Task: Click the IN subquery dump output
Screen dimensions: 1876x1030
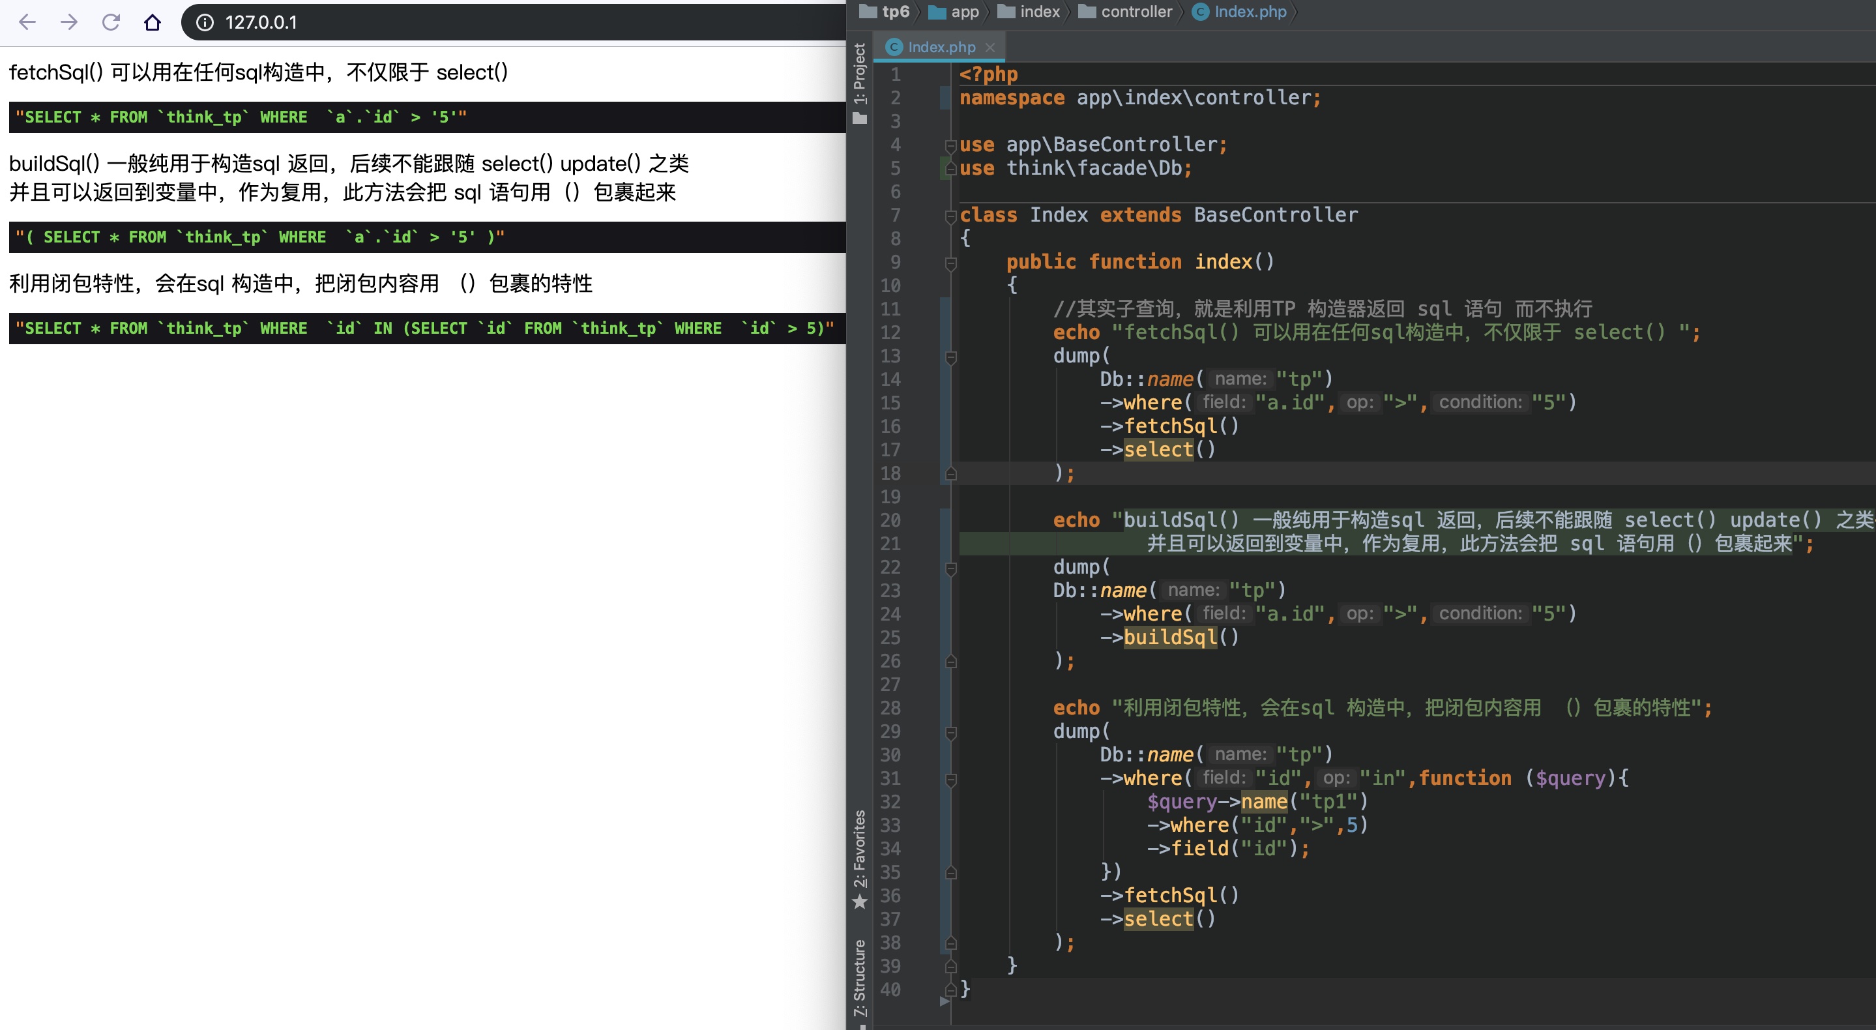Action: [x=427, y=329]
